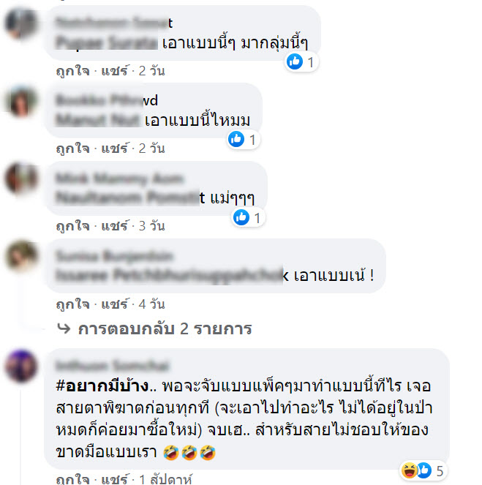This screenshot has width=482, height=485.
Task: Open the second commenter's profile picture
Action: [x=21, y=101]
